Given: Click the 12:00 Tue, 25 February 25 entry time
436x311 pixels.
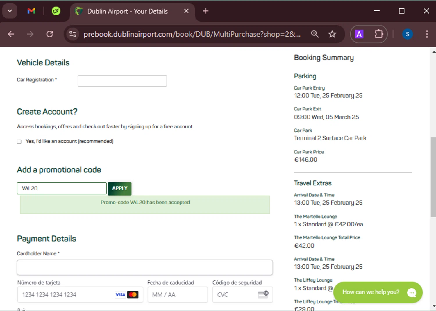Looking at the screenshot, I should (x=328, y=96).
